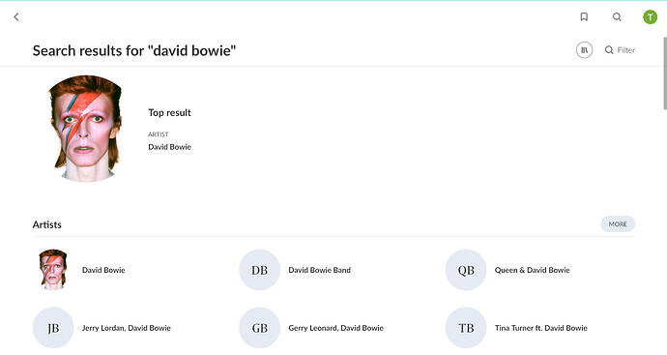
Task: Open search with the top magnifier icon
Action: [x=617, y=16]
